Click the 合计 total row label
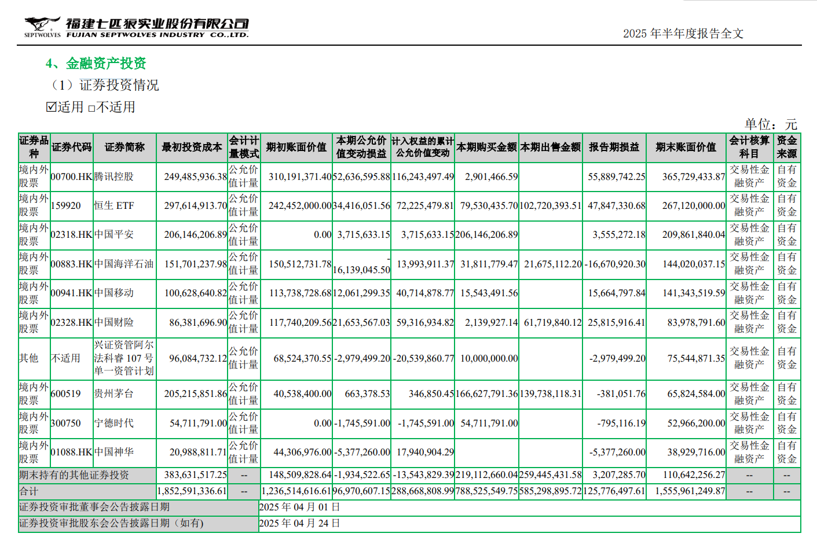 tap(28, 491)
